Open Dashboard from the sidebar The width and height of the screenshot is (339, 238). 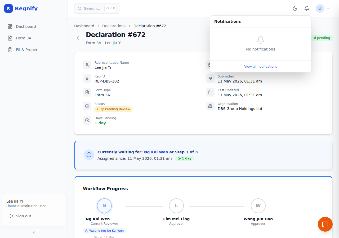pyautogui.click(x=34, y=26)
